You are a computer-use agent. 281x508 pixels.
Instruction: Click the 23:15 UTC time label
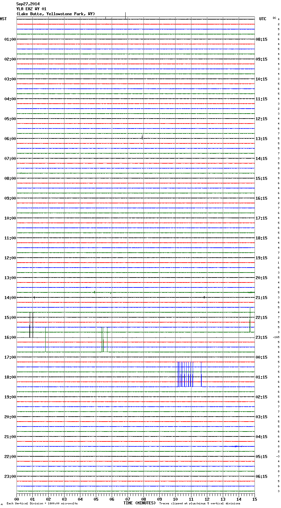pos(261,337)
